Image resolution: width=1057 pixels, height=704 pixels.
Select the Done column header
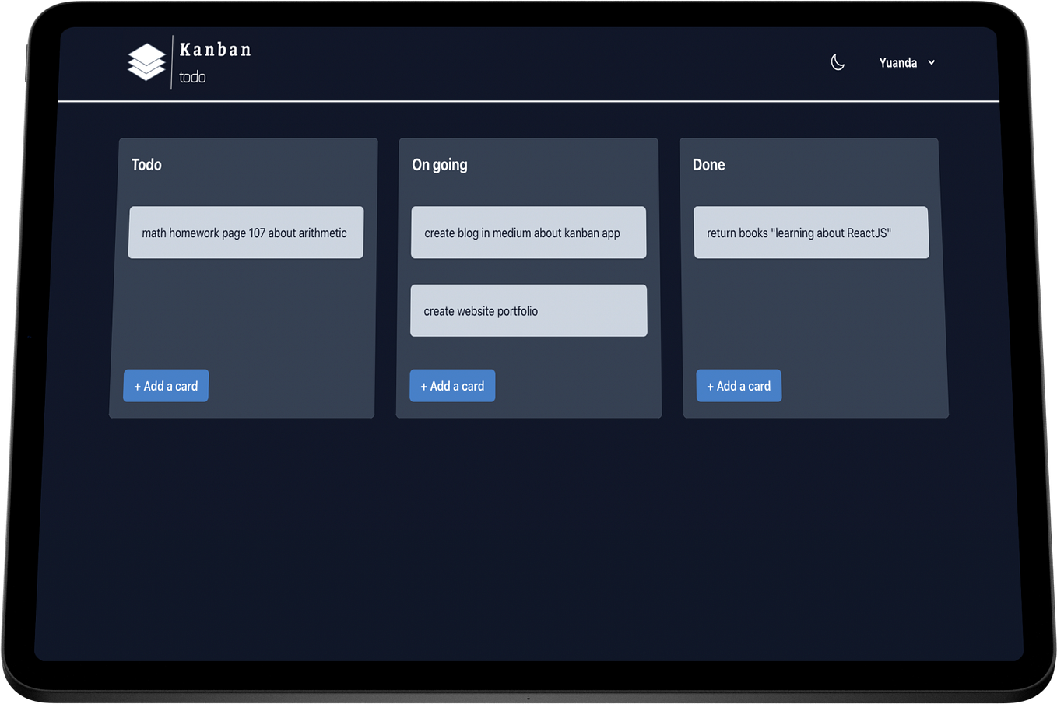pos(708,164)
